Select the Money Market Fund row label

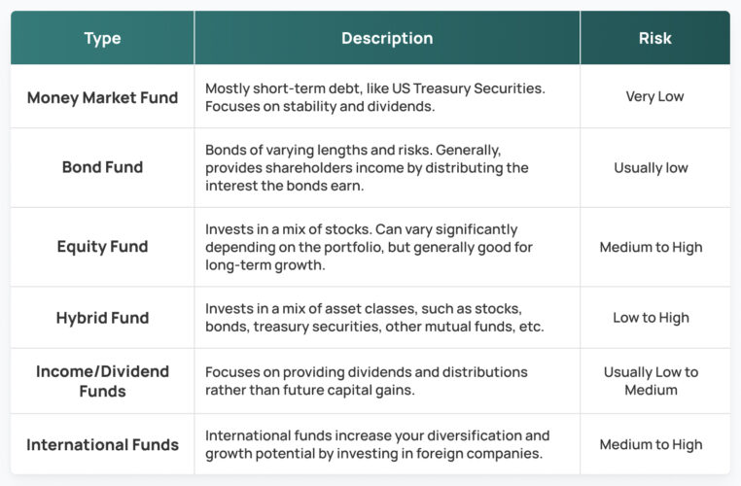(x=102, y=97)
